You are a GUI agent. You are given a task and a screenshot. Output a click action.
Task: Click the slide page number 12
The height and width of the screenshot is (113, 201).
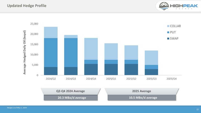point(197,109)
